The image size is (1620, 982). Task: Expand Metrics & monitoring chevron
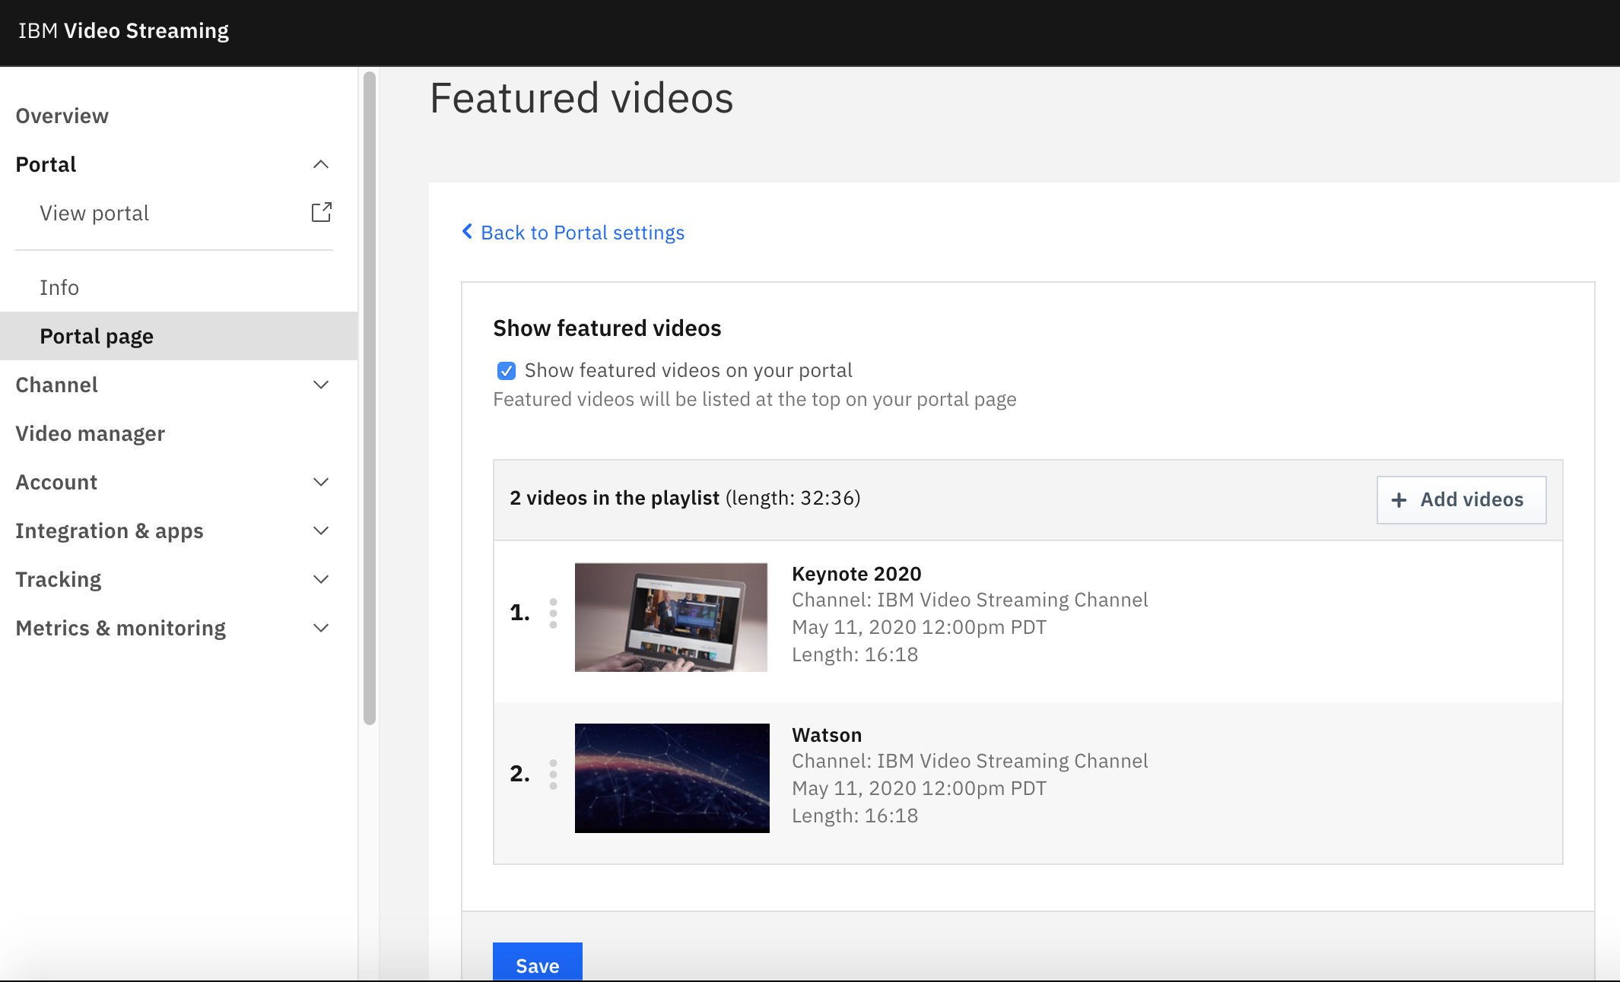321,628
